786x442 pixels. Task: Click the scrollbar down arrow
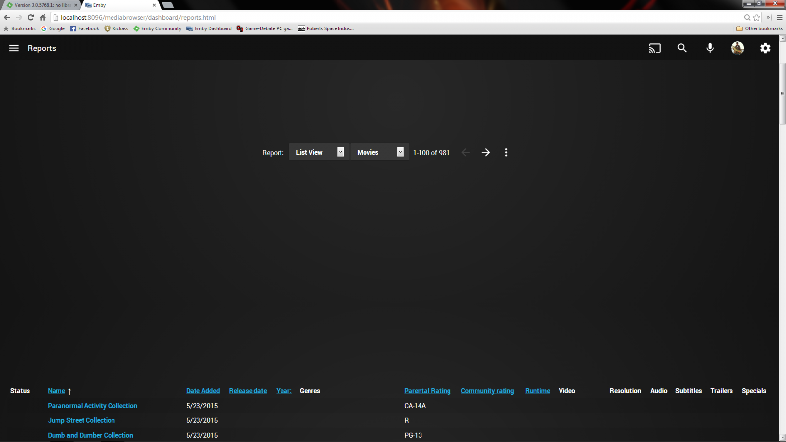(782, 437)
